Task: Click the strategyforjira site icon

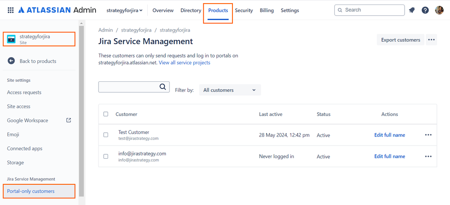Action: (11, 39)
